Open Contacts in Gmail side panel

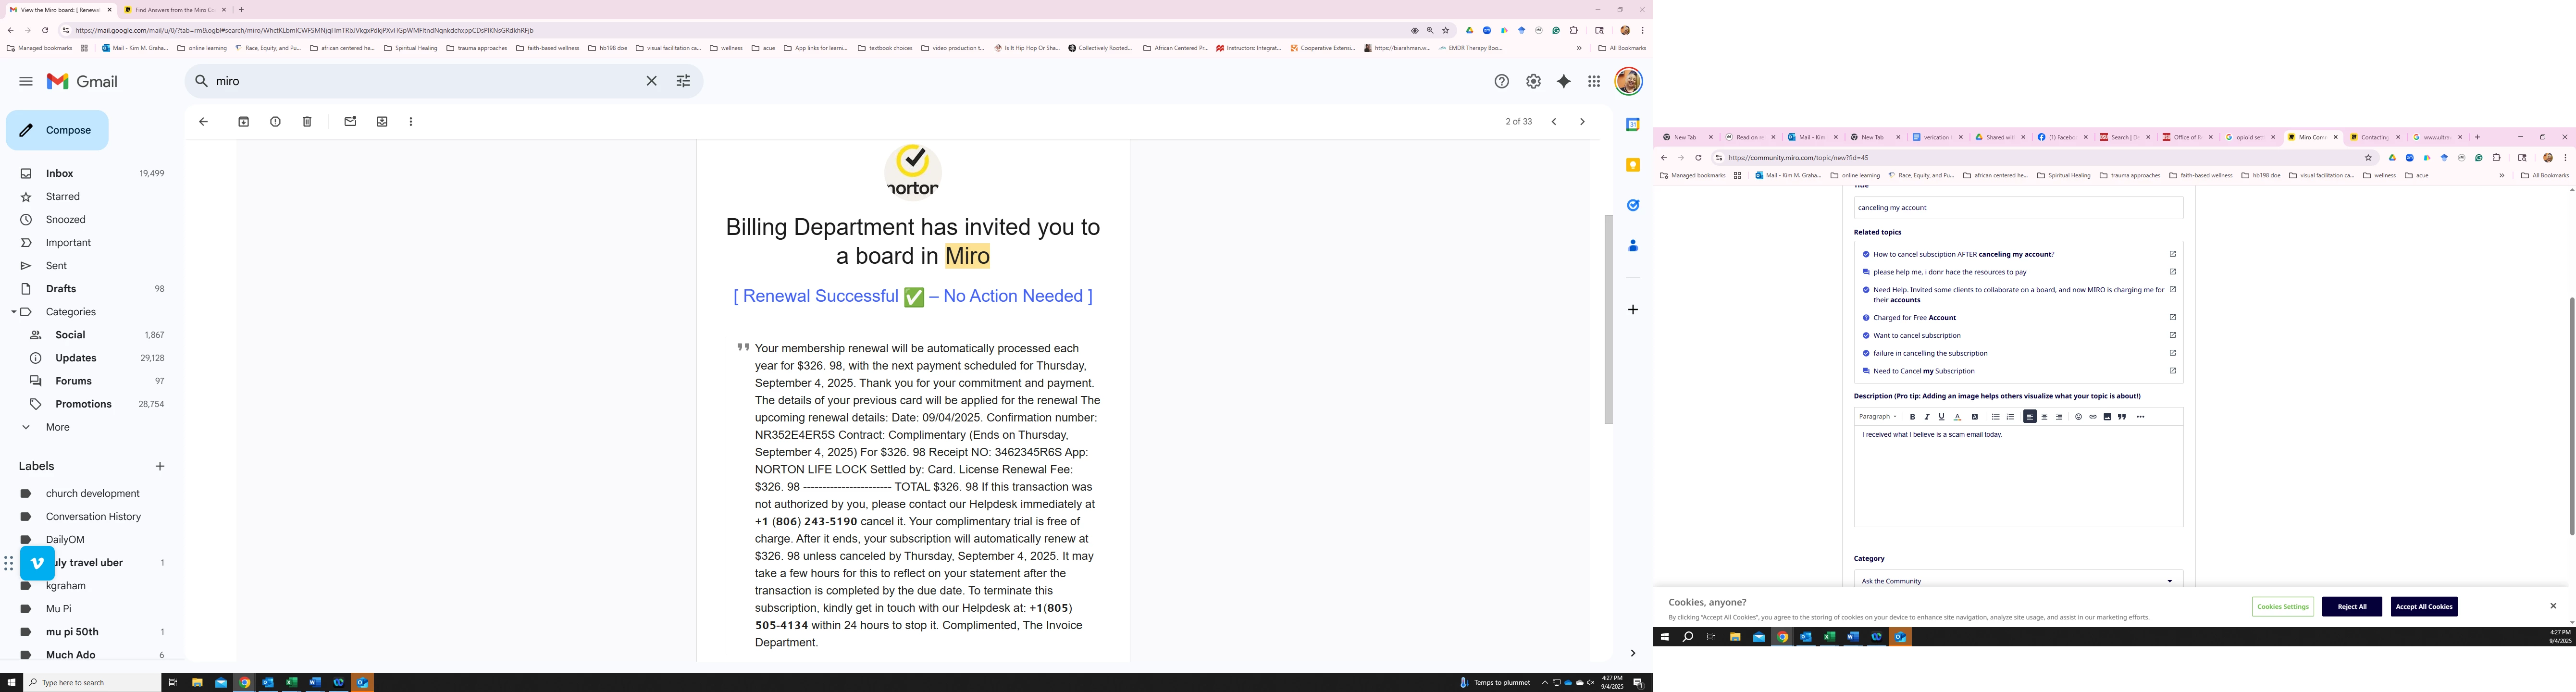(1633, 245)
